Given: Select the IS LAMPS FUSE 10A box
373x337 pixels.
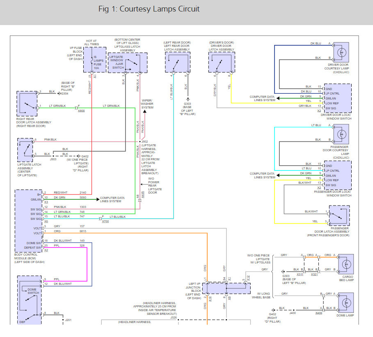Looking at the screenshot, I should [95, 60].
